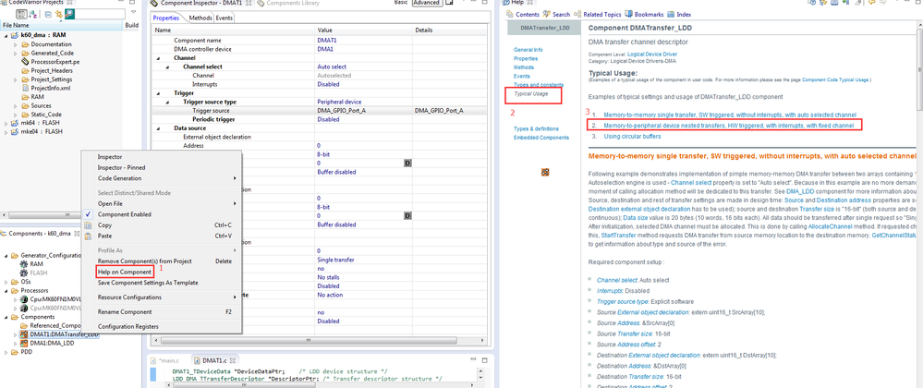923x388 pixels.
Task: Toggle the Component Enabled checkmark entry
Action: 124,214
